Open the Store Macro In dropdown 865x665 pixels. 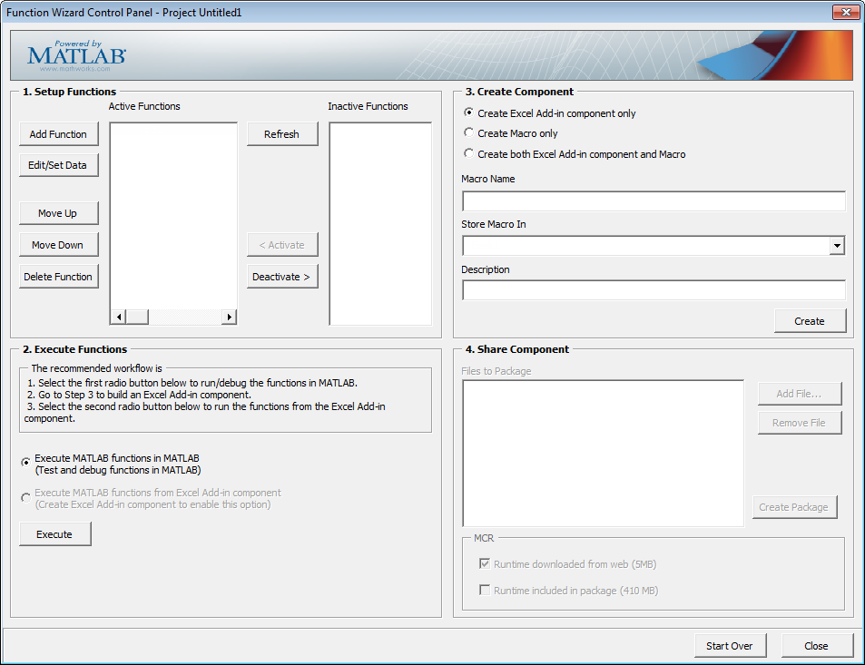pyautogui.click(x=837, y=245)
